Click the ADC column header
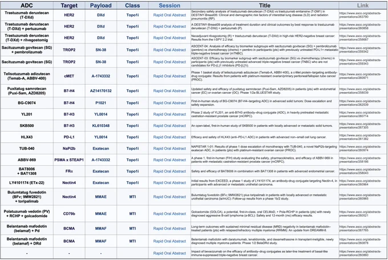This screenshot has height=260, width=388. coord(27,6)
